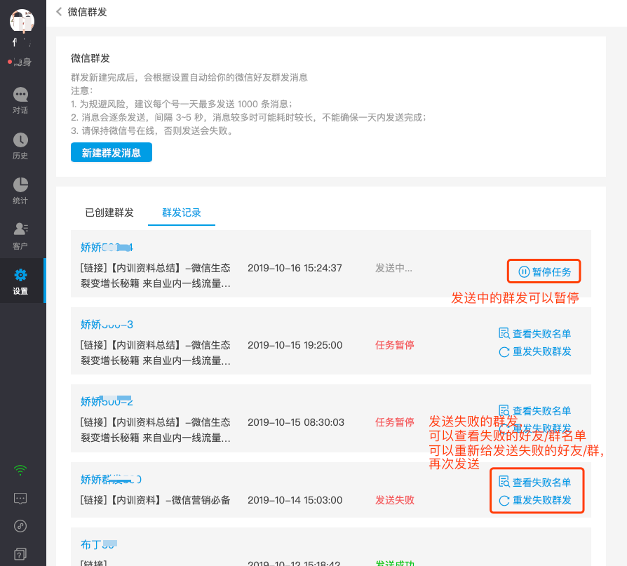Click 暂停任务 to pause sending task

(544, 271)
